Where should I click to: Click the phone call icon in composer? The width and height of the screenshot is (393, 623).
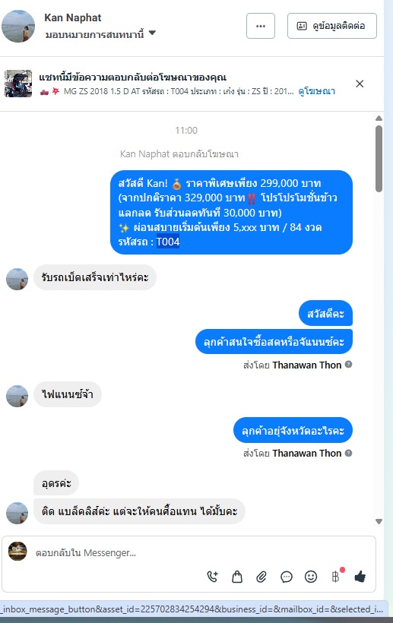tap(213, 577)
